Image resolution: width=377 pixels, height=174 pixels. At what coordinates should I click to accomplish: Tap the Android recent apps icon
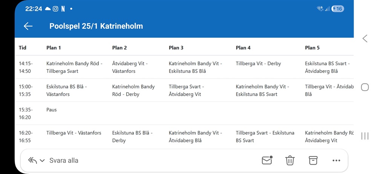tap(365, 136)
